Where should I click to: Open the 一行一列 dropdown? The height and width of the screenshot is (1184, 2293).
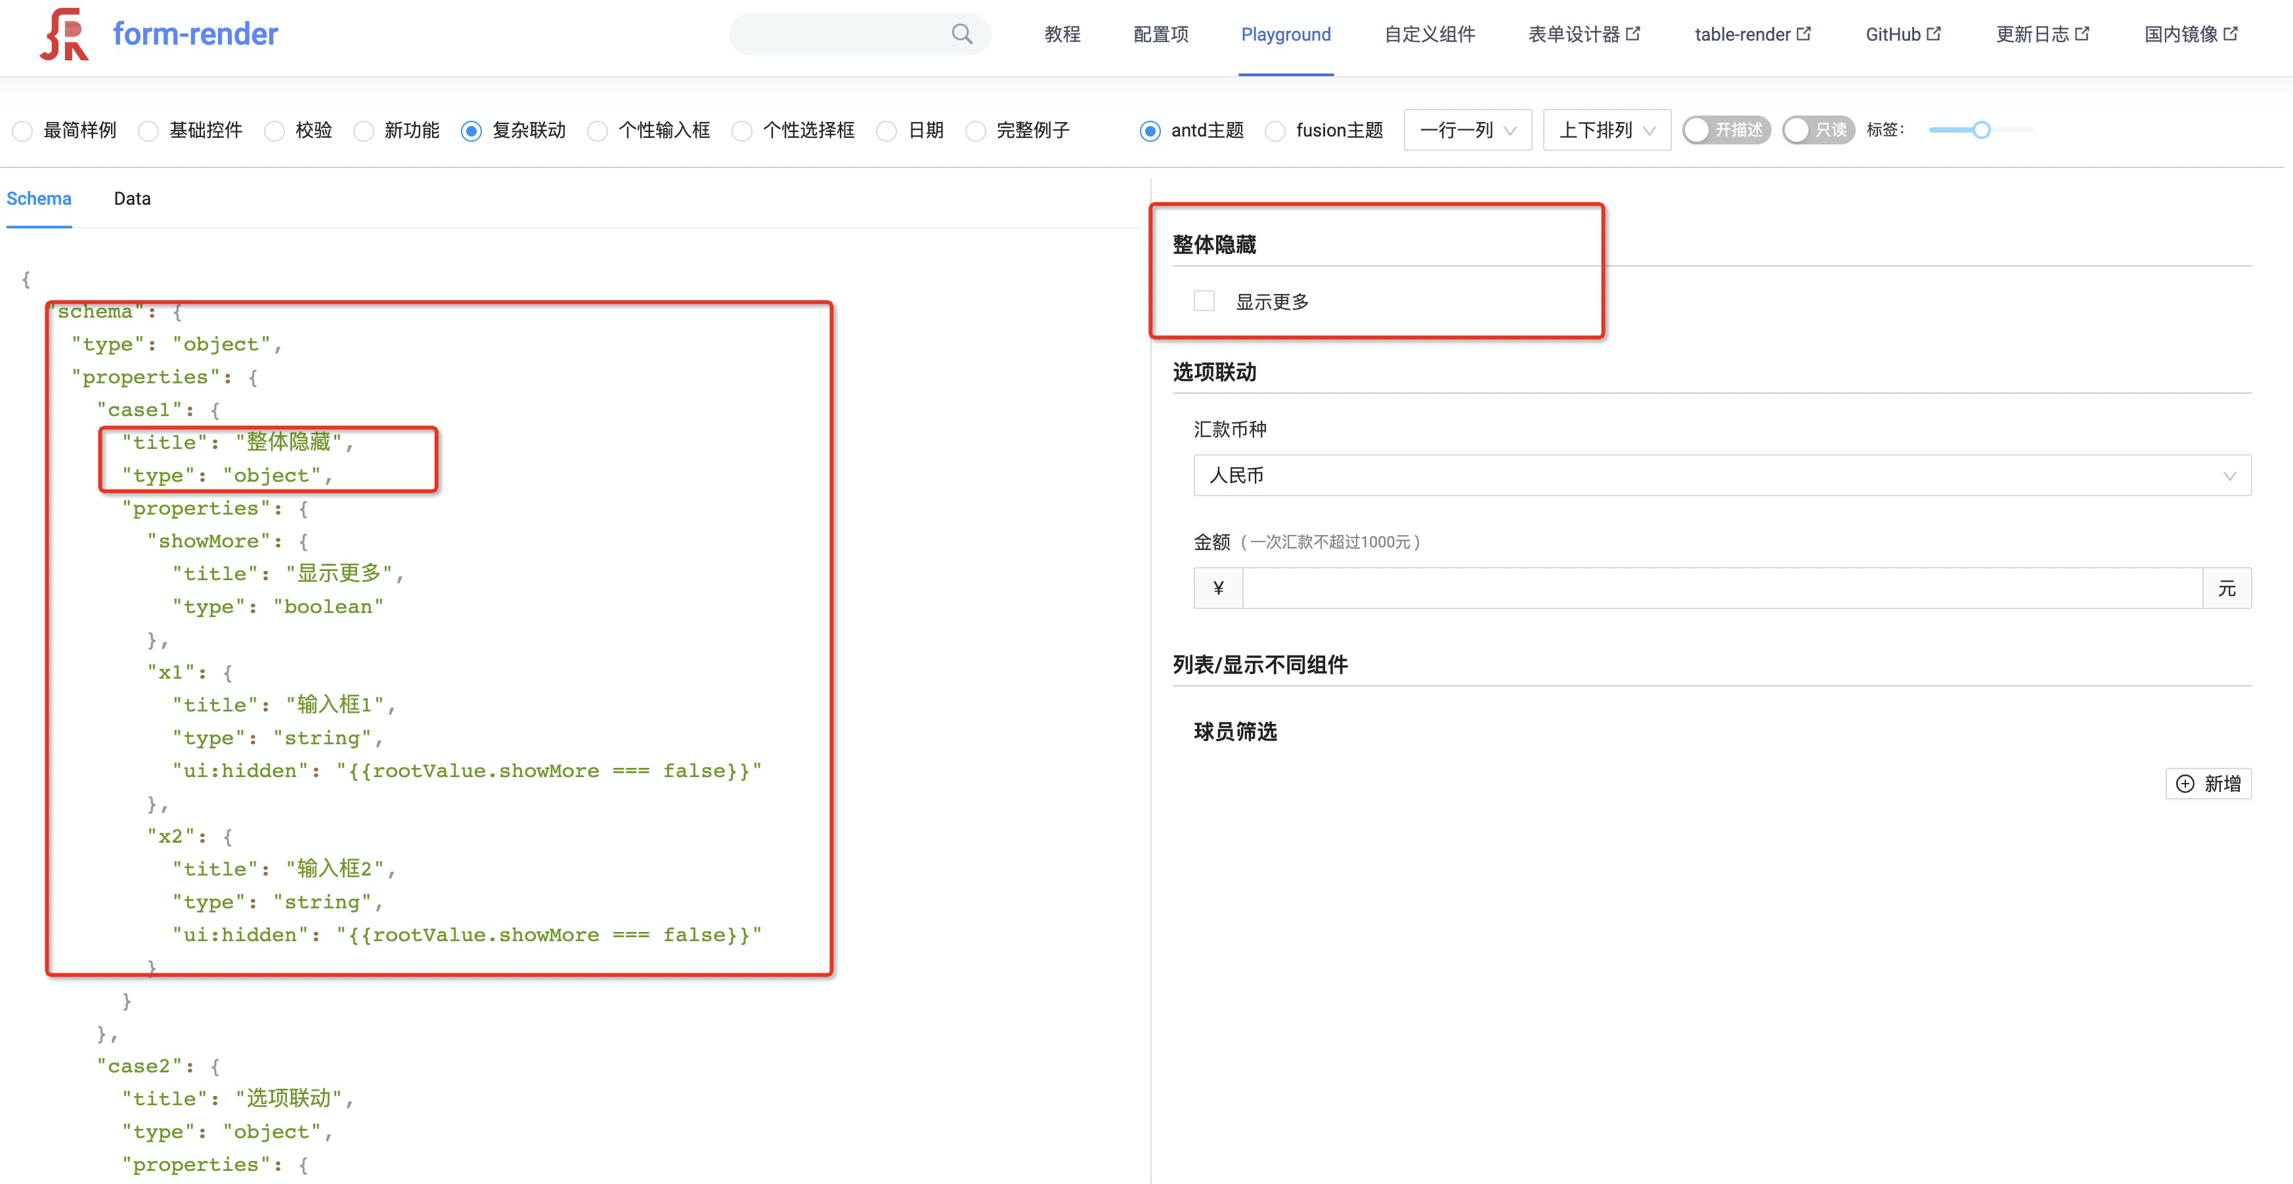tap(1467, 130)
